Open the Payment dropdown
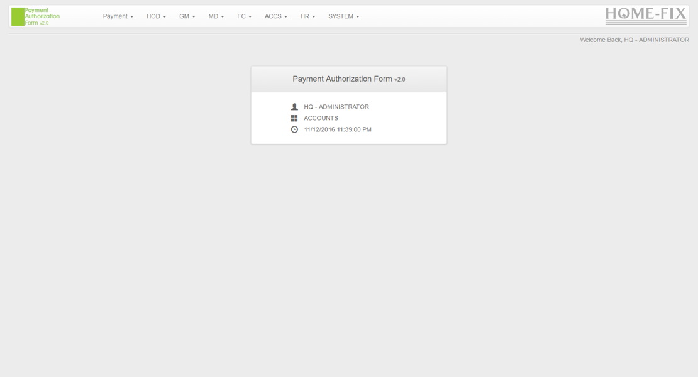This screenshot has height=377, width=698. tap(117, 16)
